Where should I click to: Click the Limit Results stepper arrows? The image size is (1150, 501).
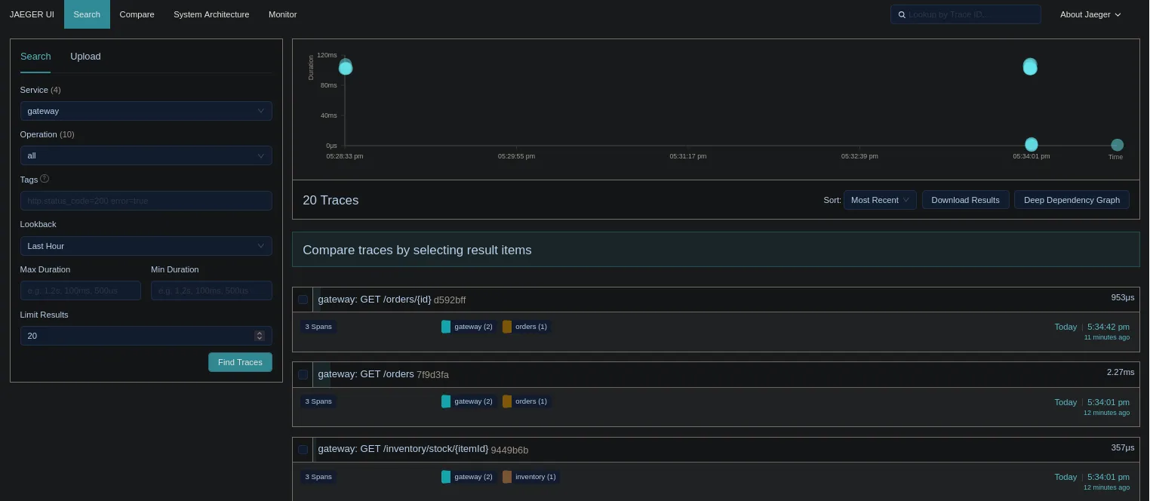(260, 336)
